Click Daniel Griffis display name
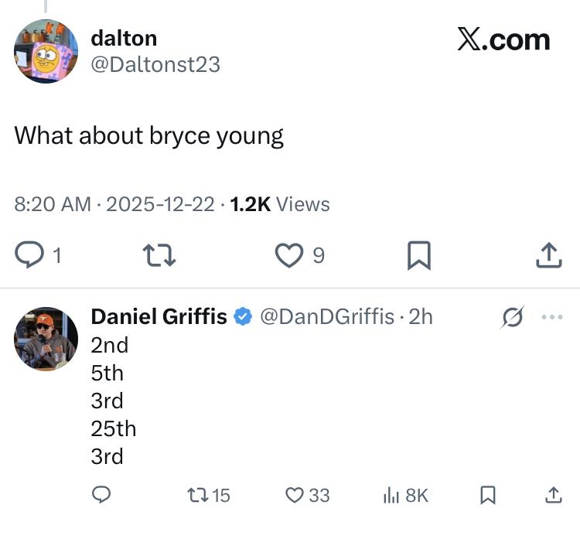The height and width of the screenshot is (539, 580). [159, 316]
